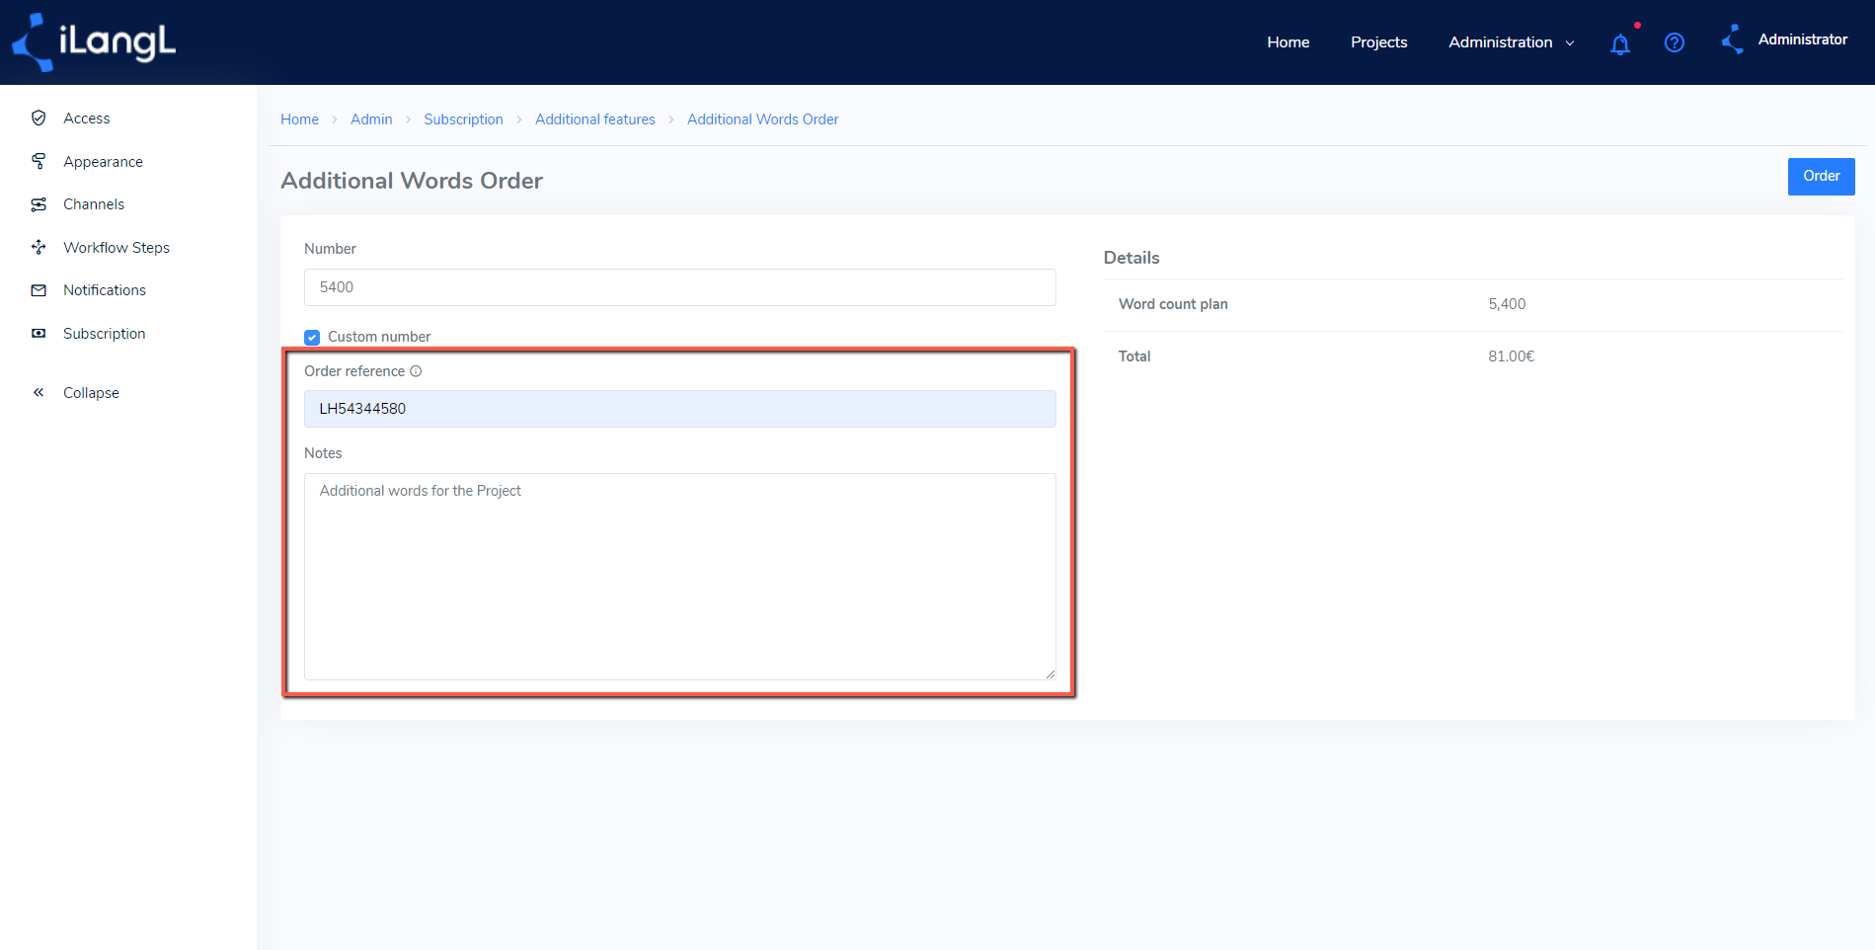Screen dimensions: 1875x950
Task: Select the Channels icon in sidebar
Action: point(39,204)
